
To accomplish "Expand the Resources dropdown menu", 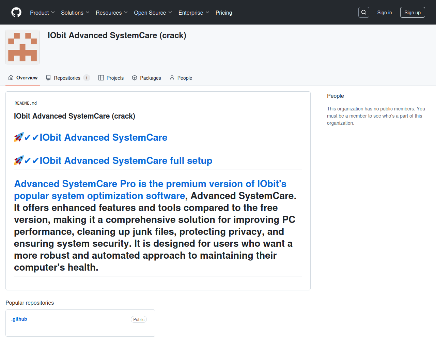I will pyautogui.click(x=112, y=13).
